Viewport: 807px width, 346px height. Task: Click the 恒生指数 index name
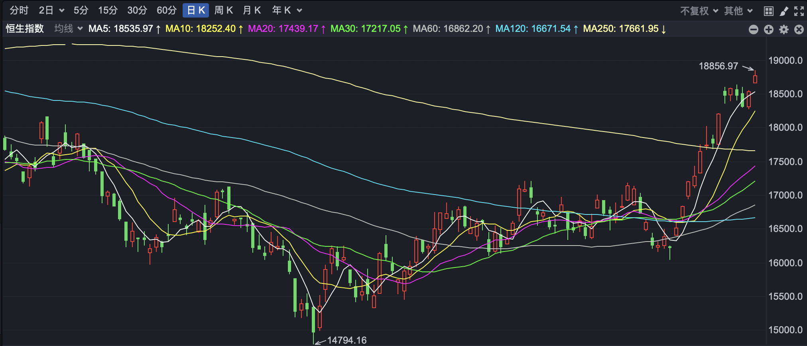[x=25, y=29]
